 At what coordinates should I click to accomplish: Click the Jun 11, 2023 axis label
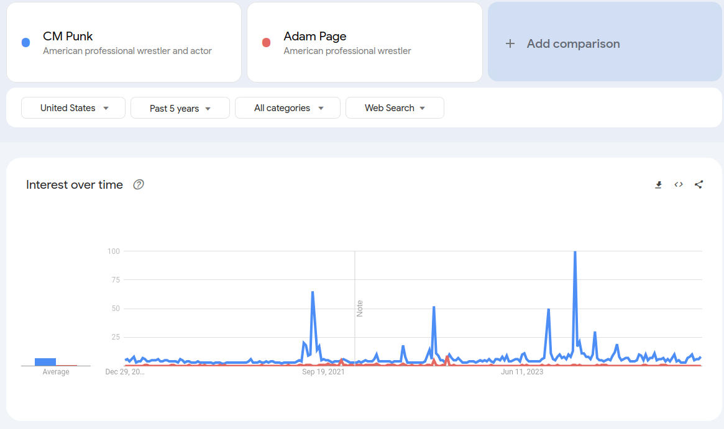(522, 372)
